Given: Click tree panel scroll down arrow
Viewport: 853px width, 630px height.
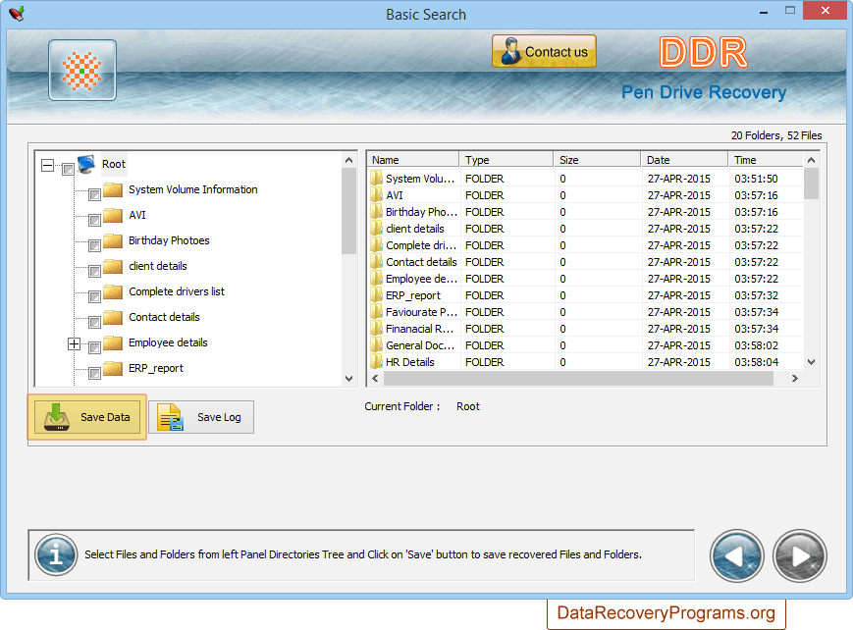Looking at the screenshot, I should coord(348,379).
